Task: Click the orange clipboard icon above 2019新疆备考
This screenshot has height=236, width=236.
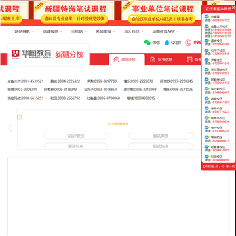Action: [x=20, y=117]
